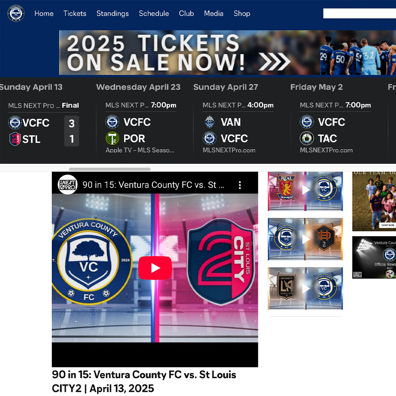The height and width of the screenshot is (396, 396).
Task: Click the 2025 Tickets On Sale banner
Action: click(227, 53)
